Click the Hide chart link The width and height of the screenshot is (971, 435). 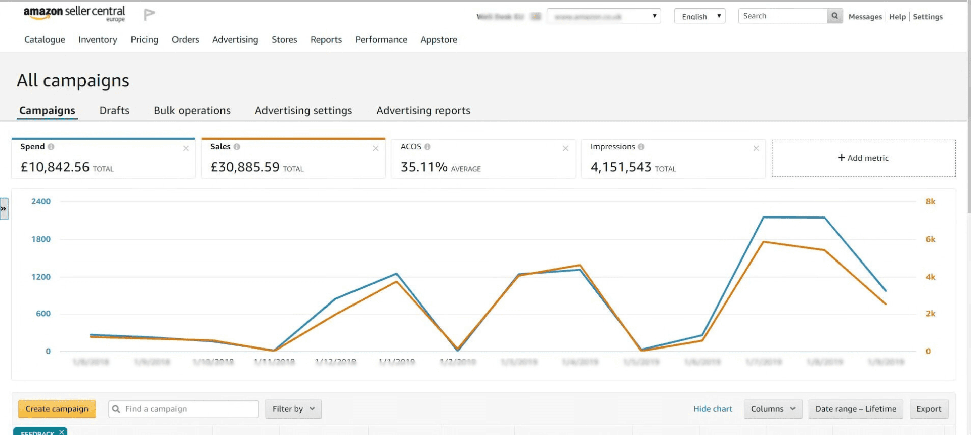tap(713, 409)
